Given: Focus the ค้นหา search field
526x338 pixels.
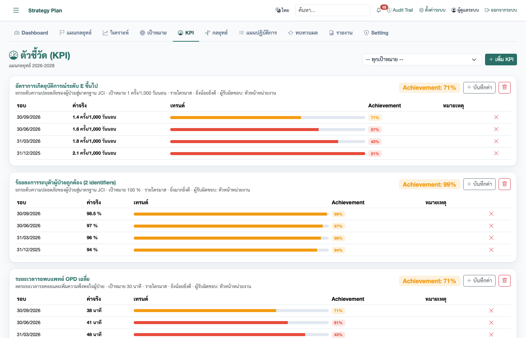Looking at the screenshot, I should pos(333,10).
